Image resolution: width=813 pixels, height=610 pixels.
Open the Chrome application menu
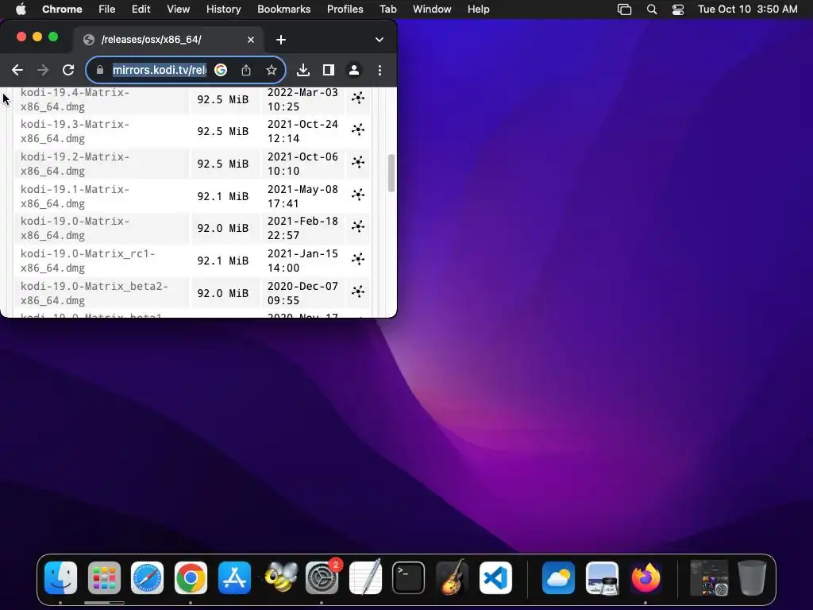62,10
